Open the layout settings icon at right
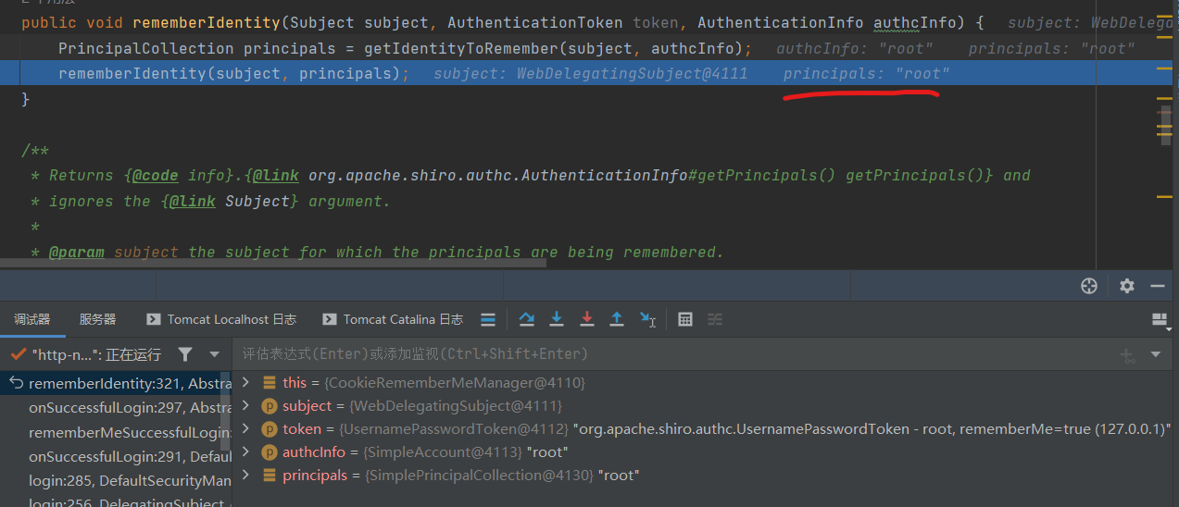 click(1159, 319)
